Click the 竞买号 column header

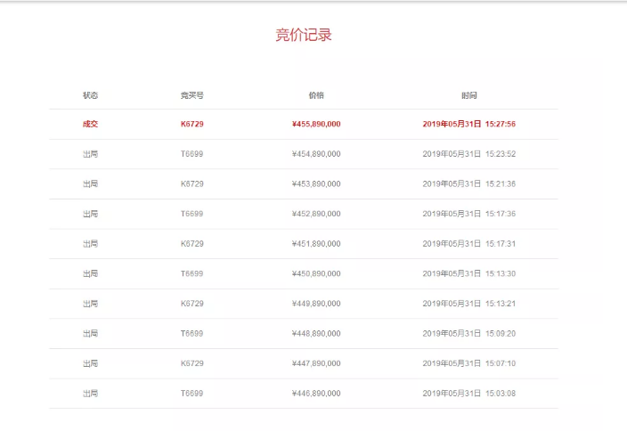pos(191,95)
